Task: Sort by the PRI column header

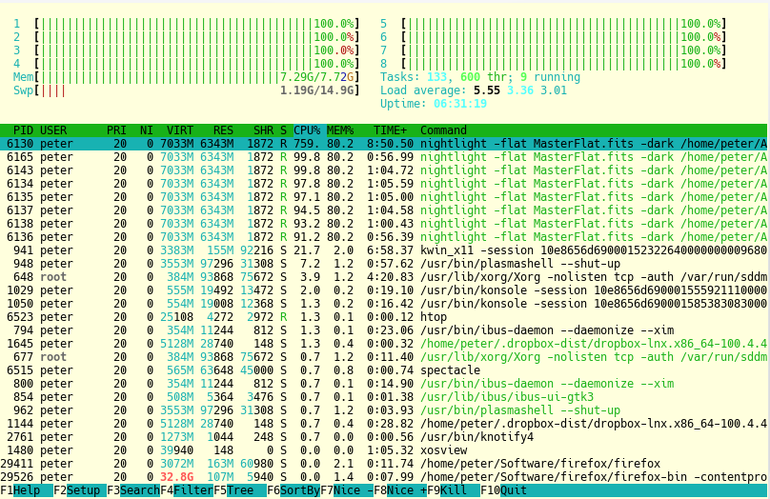Action: pos(116,130)
